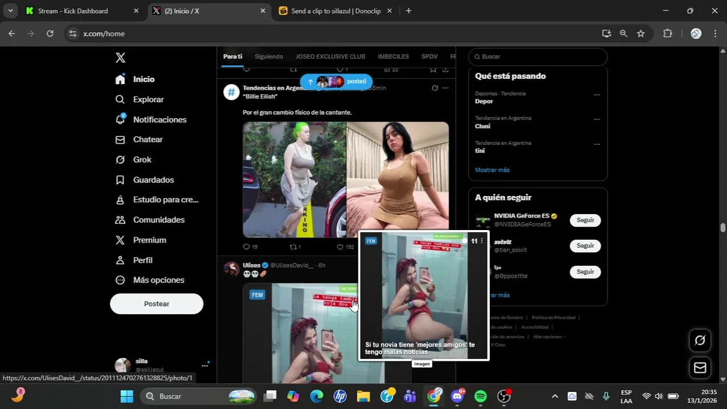Follow the solvit account
The image size is (727, 409).
coord(585,246)
